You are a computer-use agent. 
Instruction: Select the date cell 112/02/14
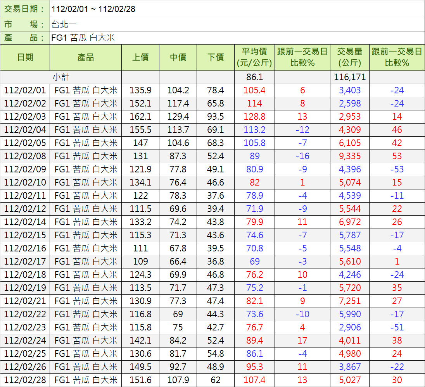[25, 222]
